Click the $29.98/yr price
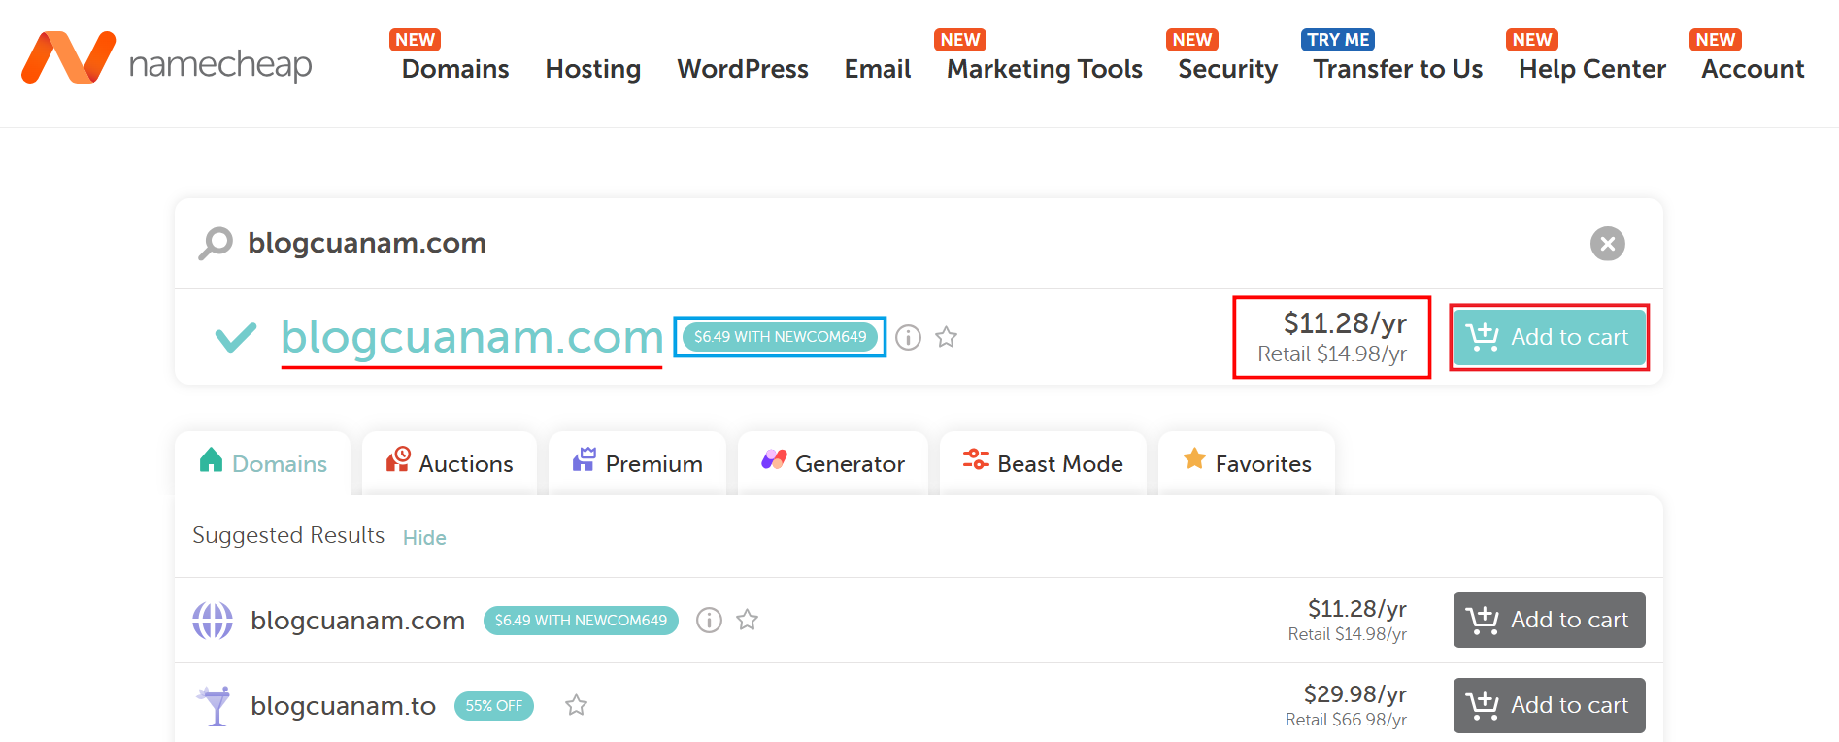This screenshot has width=1839, height=742. tap(1354, 694)
